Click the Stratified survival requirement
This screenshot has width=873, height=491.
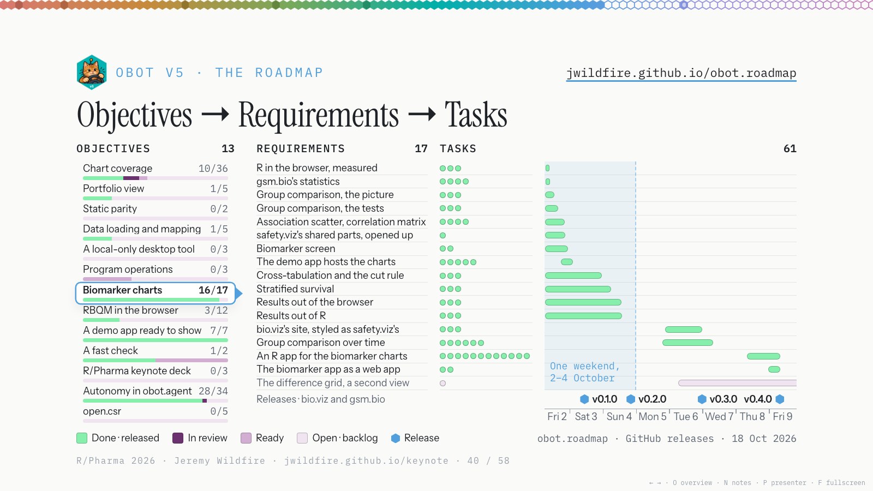342,289
